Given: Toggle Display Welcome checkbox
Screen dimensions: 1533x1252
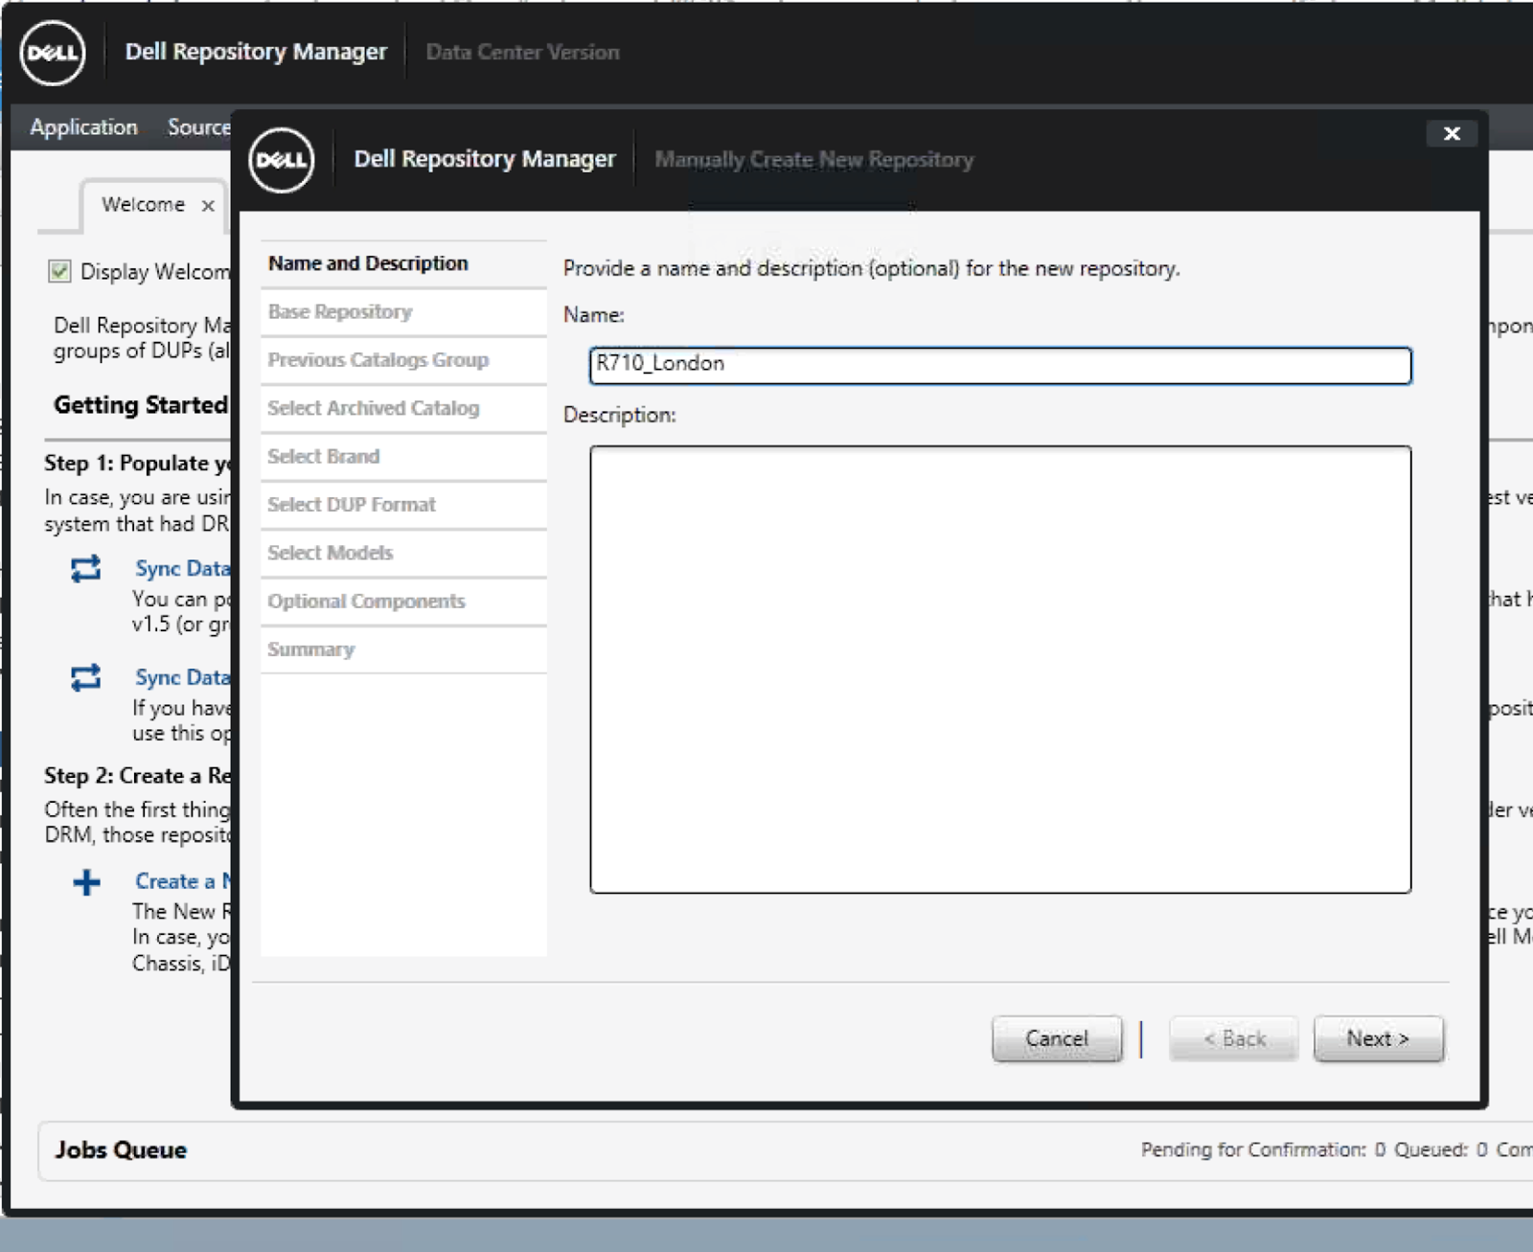Looking at the screenshot, I should pyautogui.click(x=59, y=271).
